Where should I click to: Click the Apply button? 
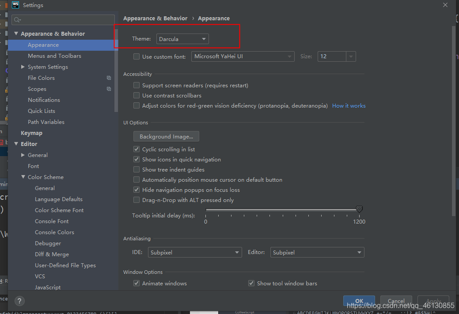coord(433,301)
